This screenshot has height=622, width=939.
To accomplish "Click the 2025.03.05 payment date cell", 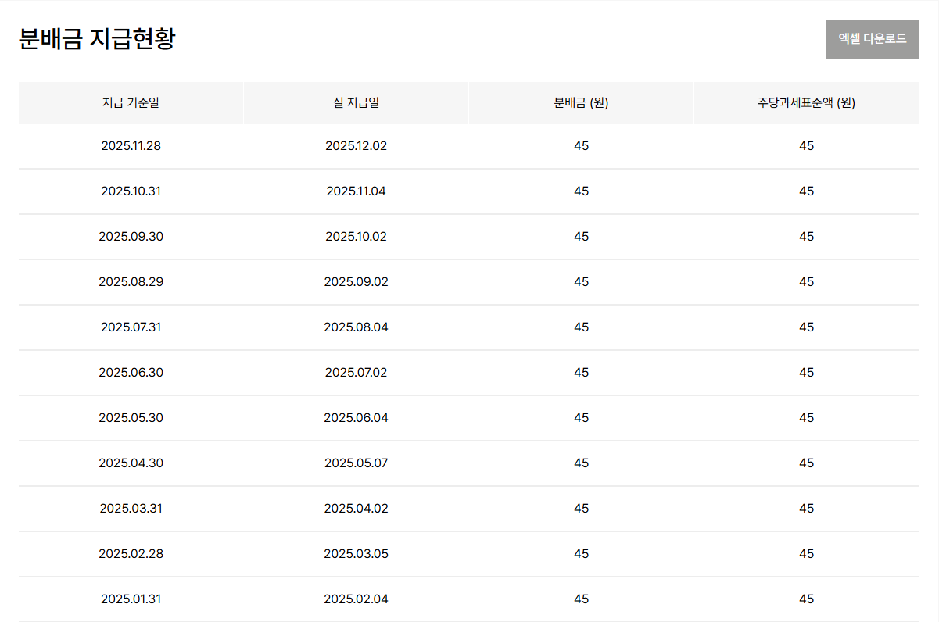I will click(x=356, y=554).
